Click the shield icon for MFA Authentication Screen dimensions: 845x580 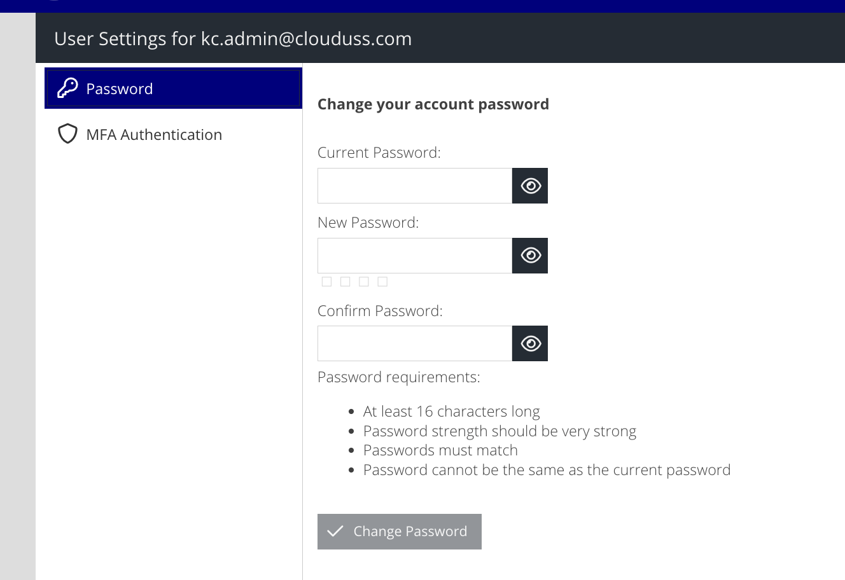67,134
